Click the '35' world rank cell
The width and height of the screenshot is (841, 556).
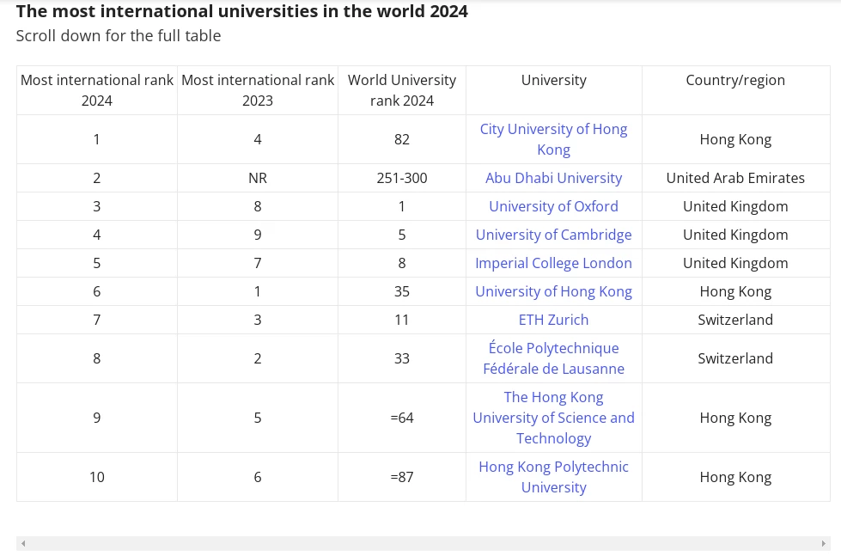(402, 291)
